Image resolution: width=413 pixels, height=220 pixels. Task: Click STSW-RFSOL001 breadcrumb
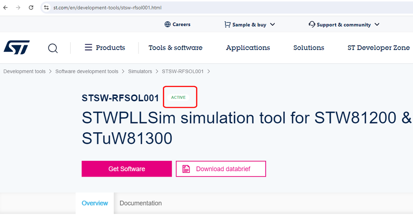point(182,72)
